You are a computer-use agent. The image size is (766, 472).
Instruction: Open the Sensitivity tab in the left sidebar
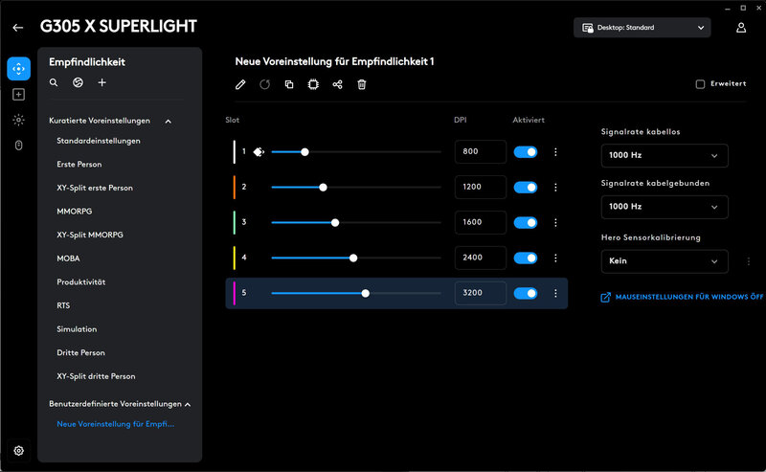click(18, 69)
